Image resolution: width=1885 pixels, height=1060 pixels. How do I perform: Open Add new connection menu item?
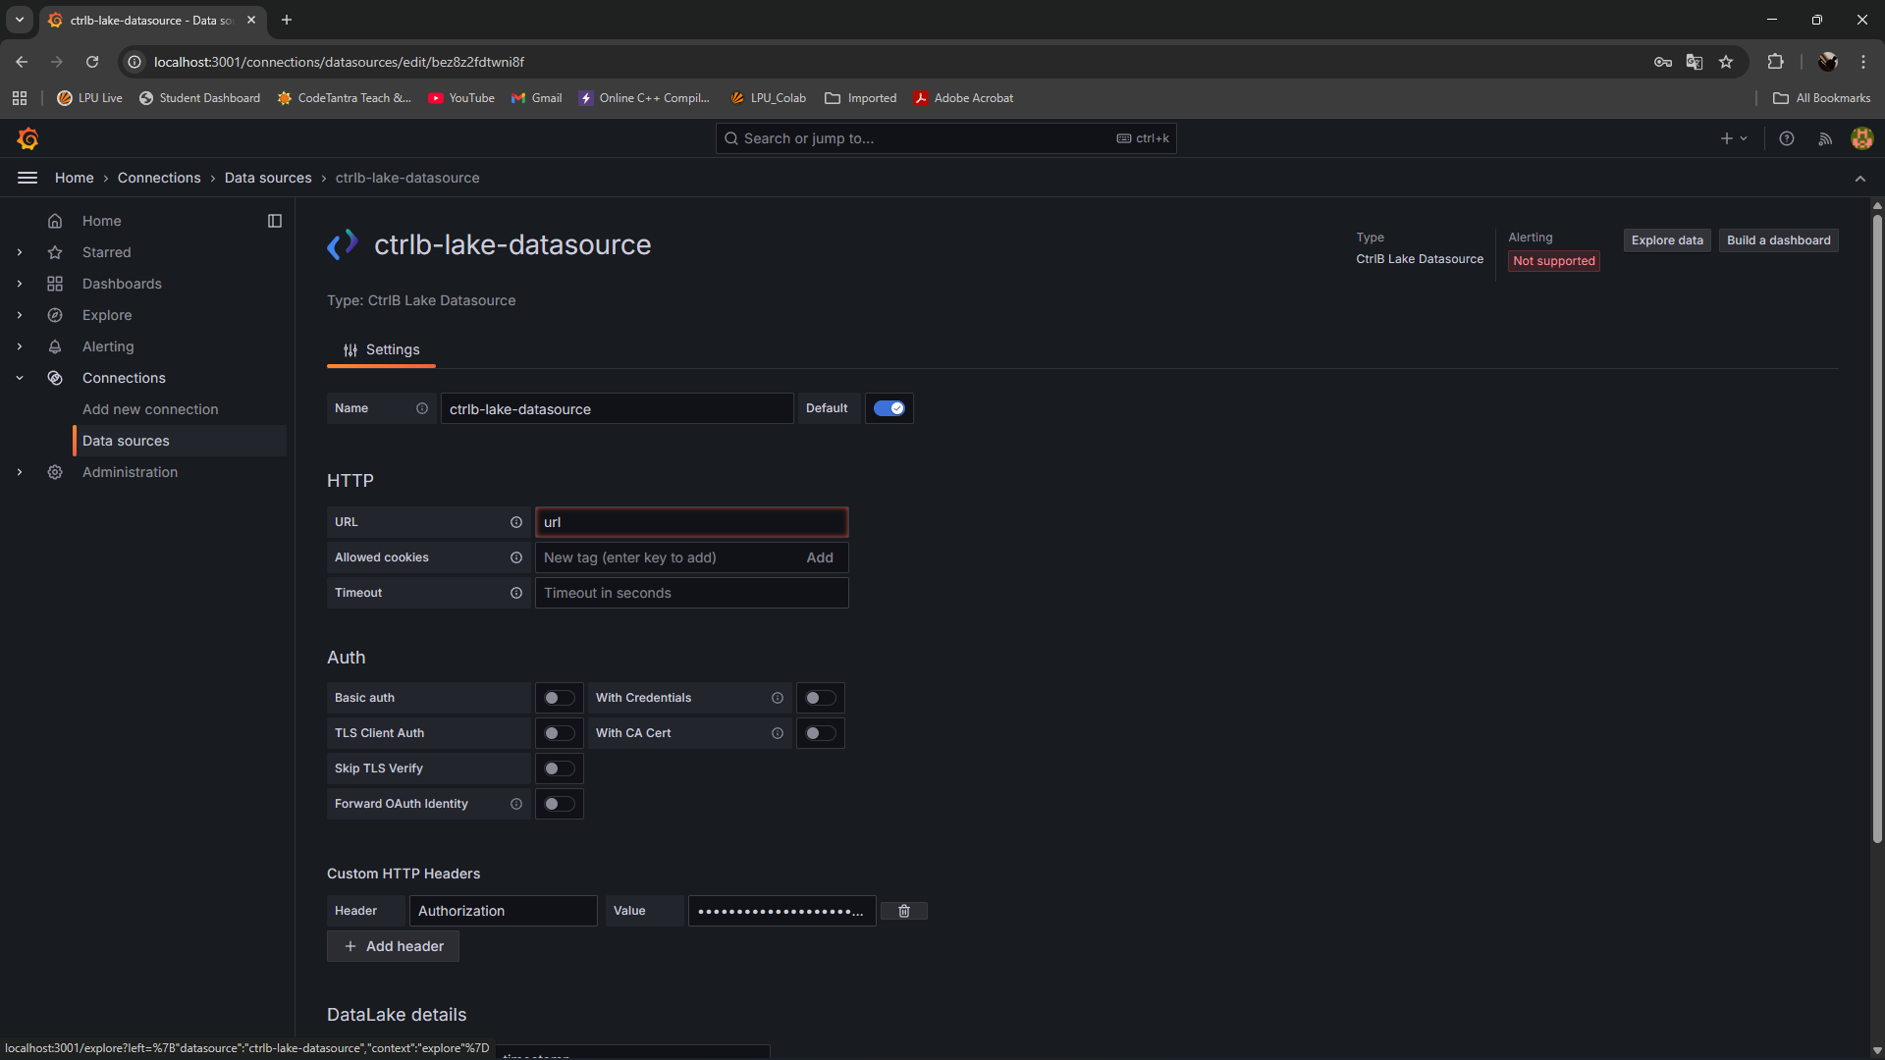coord(150,409)
